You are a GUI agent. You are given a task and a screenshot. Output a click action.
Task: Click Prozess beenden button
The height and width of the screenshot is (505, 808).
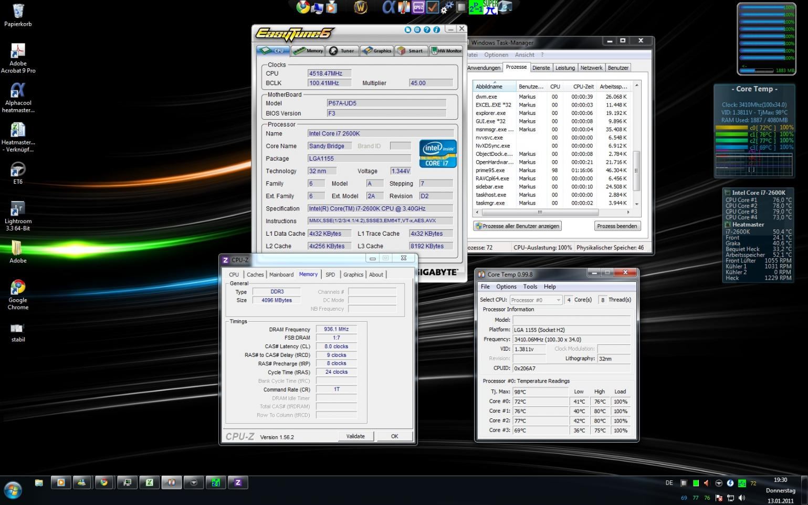click(617, 226)
